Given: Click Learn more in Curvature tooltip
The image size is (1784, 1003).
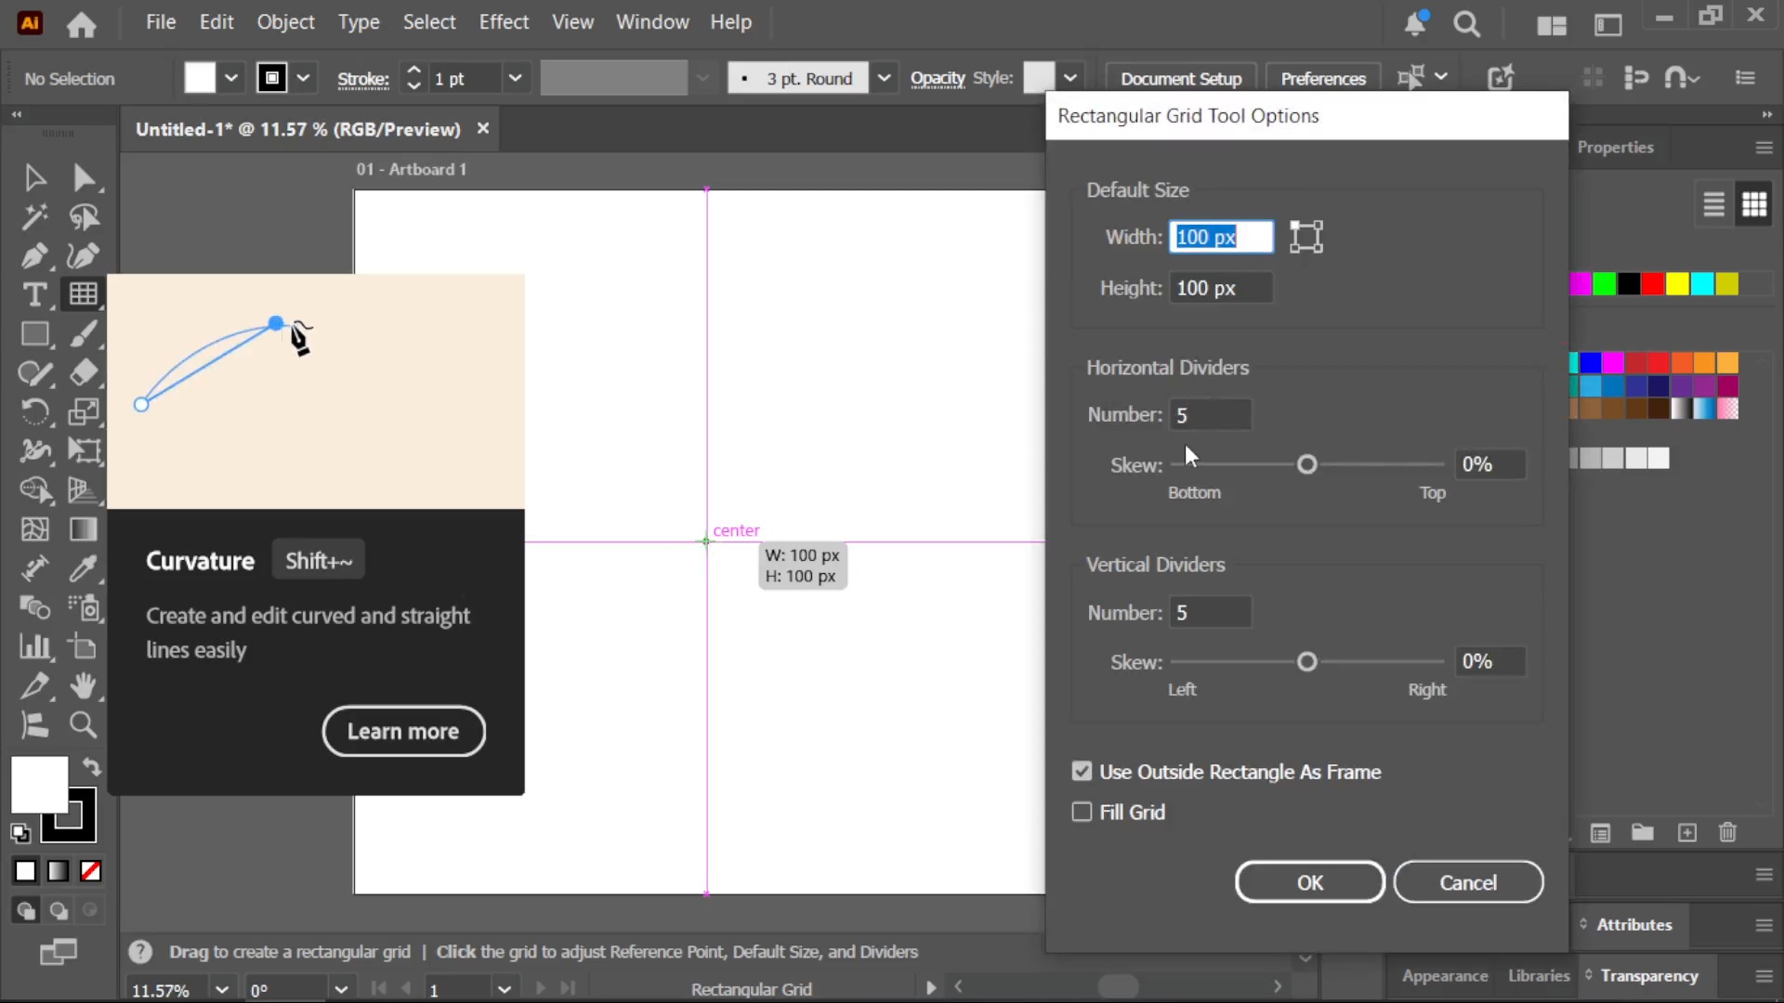Looking at the screenshot, I should 403,732.
